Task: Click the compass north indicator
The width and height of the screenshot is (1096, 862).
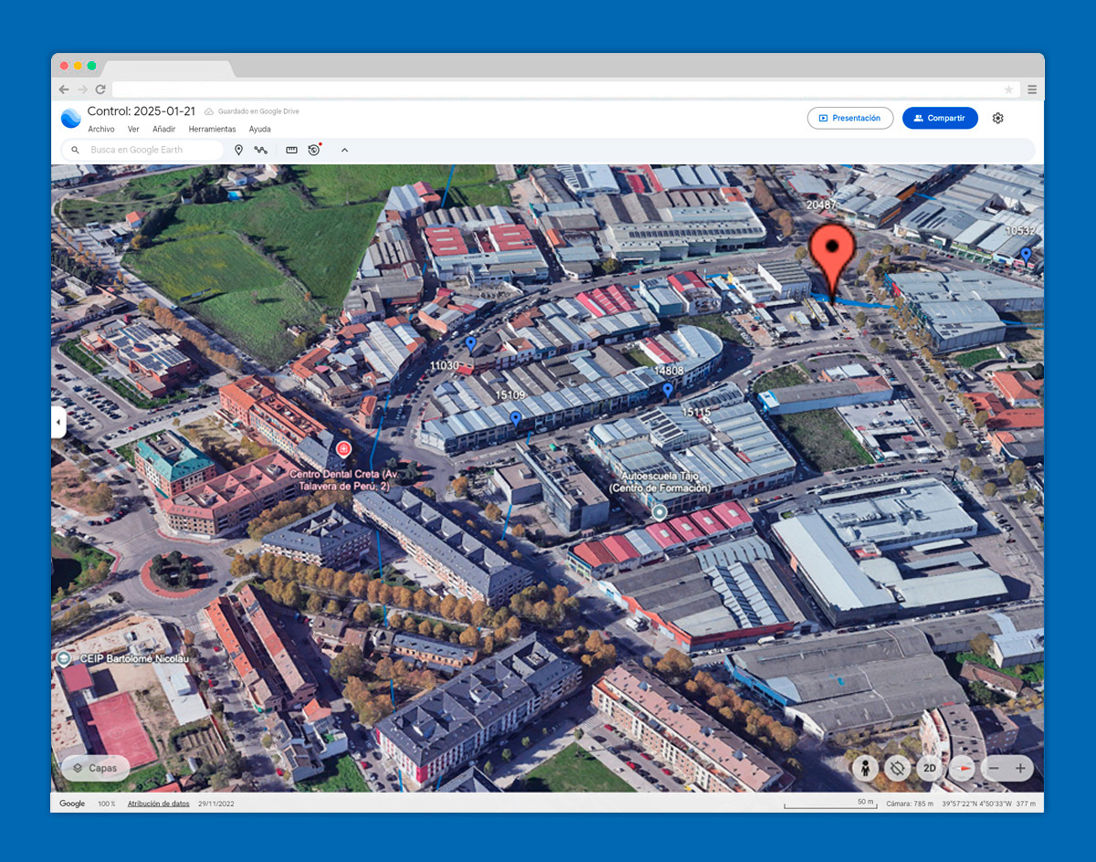Action: [962, 768]
